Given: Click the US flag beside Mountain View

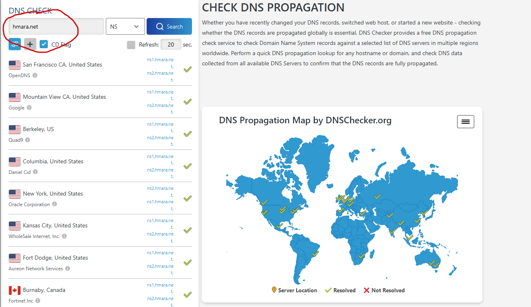Looking at the screenshot, I should tap(15, 97).
